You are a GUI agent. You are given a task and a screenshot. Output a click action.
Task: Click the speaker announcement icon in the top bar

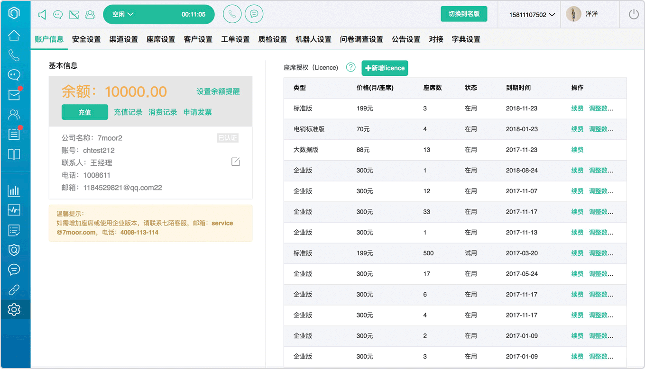click(42, 15)
